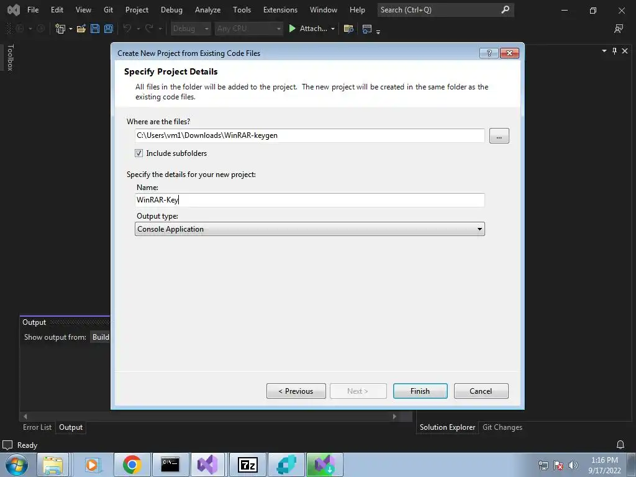Click the dialog help question-mark button
Screen dimensions: 636x477
click(489, 53)
